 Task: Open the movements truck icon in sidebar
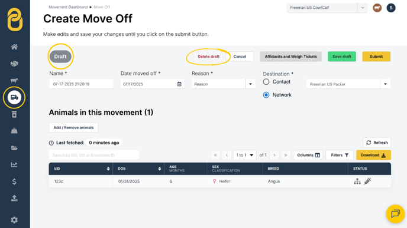point(14,97)
